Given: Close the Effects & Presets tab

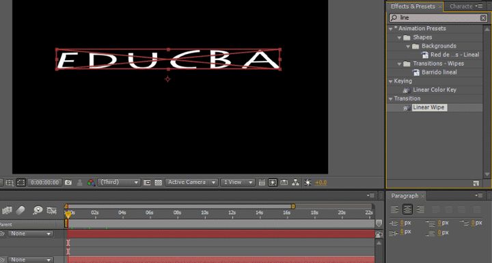Looking at the screenshot, I should [x=440, y=7].
